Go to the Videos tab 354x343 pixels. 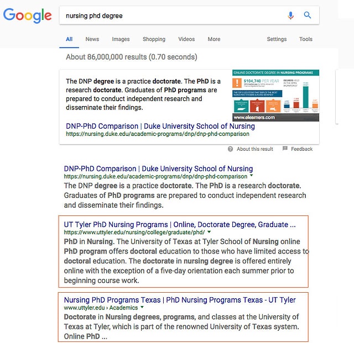(x=186, y=39)
